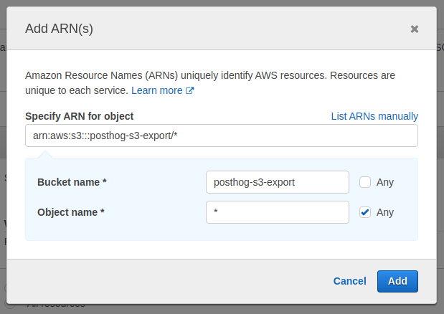
Task: Switch to List ARNs manually
Action: coord(374,116)
